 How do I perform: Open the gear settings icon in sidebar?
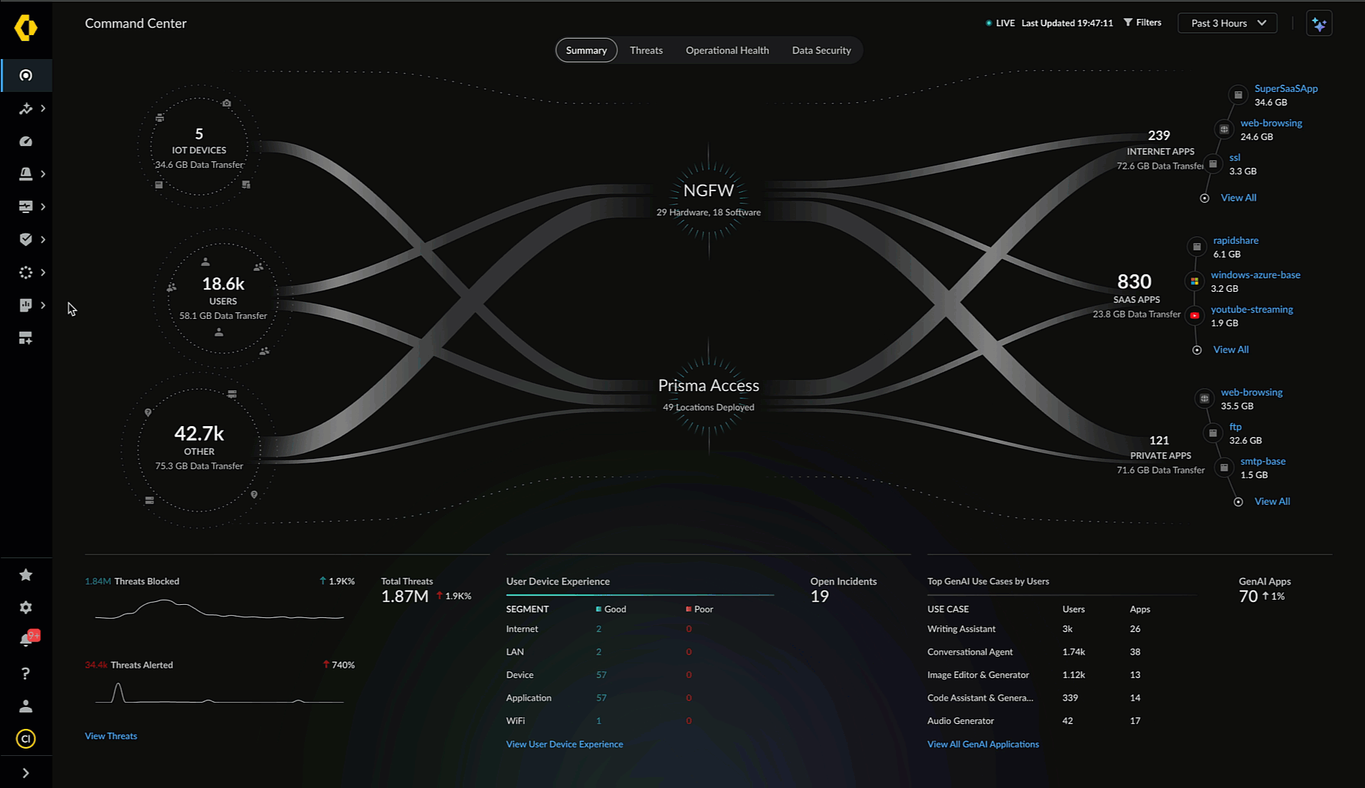(x=26, y=608)
